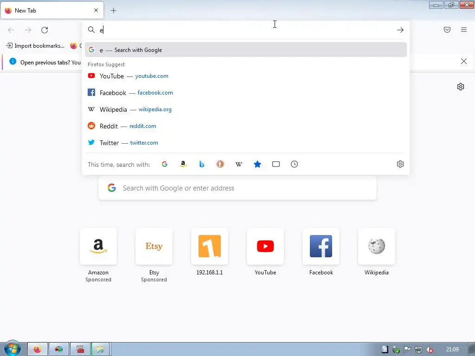The height and width of the screenshot is (356, 475).
Task: Click the Action Center flag tray icon
Action: coord(407,350)
